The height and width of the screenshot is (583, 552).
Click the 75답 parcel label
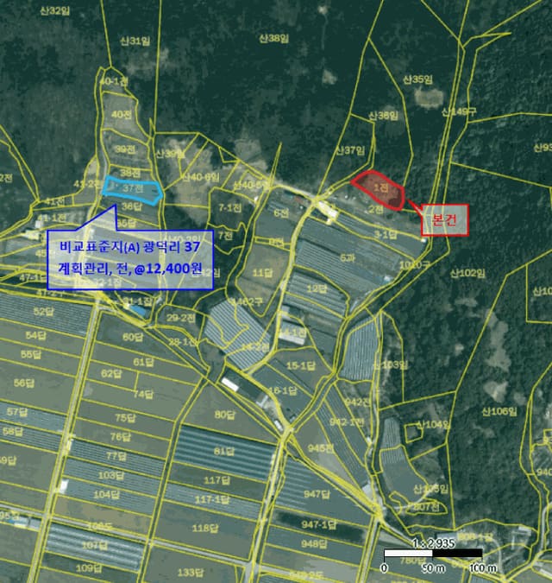125,417
